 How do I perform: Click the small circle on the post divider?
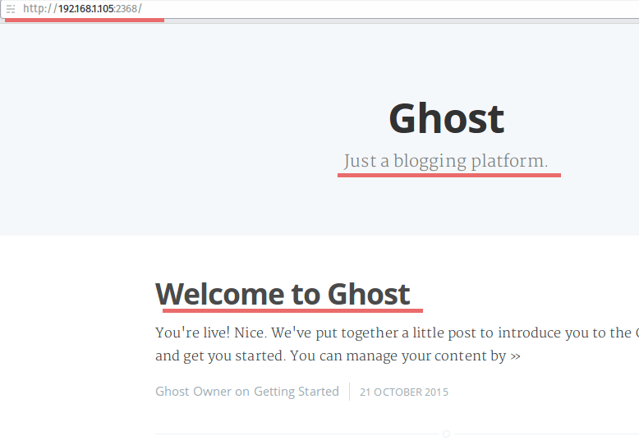coord(446,434)
